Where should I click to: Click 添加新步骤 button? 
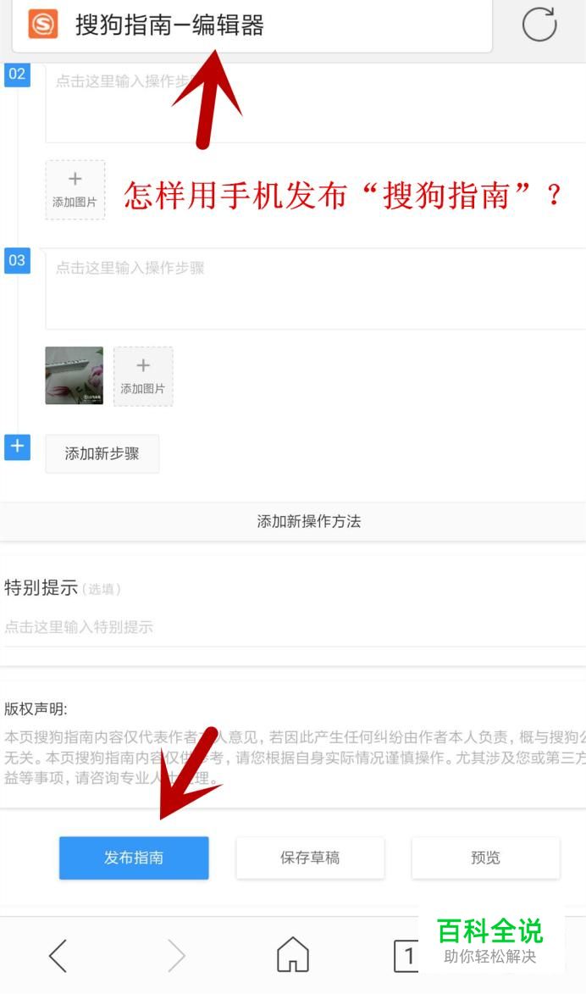click(102, 454)
